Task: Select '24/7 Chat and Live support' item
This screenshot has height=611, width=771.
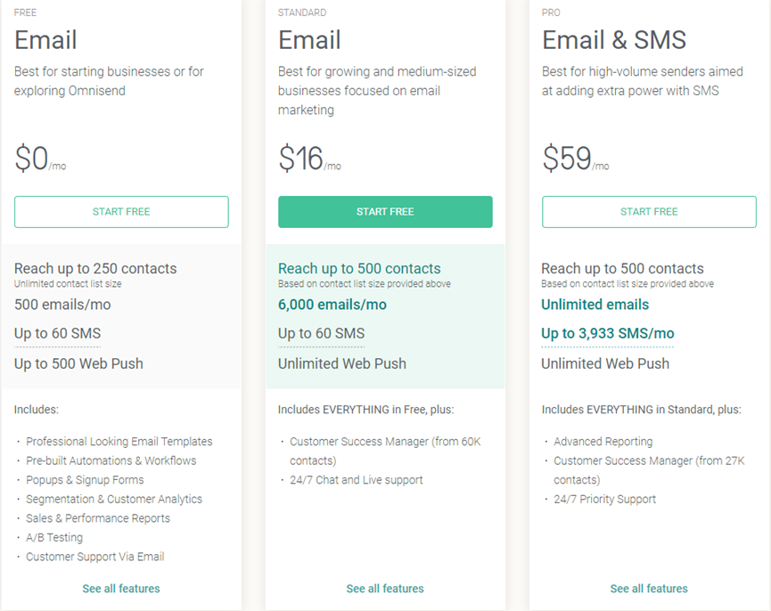Action: point(357,480)
